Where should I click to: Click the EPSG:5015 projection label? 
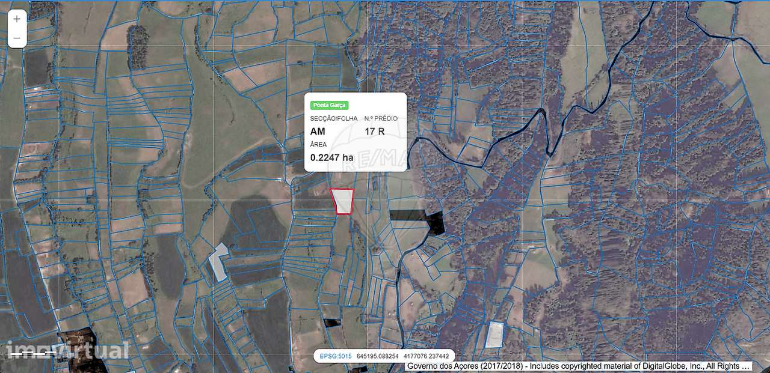pyautogui.click(x=334, y=356)
